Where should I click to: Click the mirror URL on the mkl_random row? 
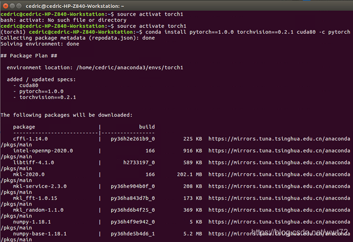tap(279, 210)
